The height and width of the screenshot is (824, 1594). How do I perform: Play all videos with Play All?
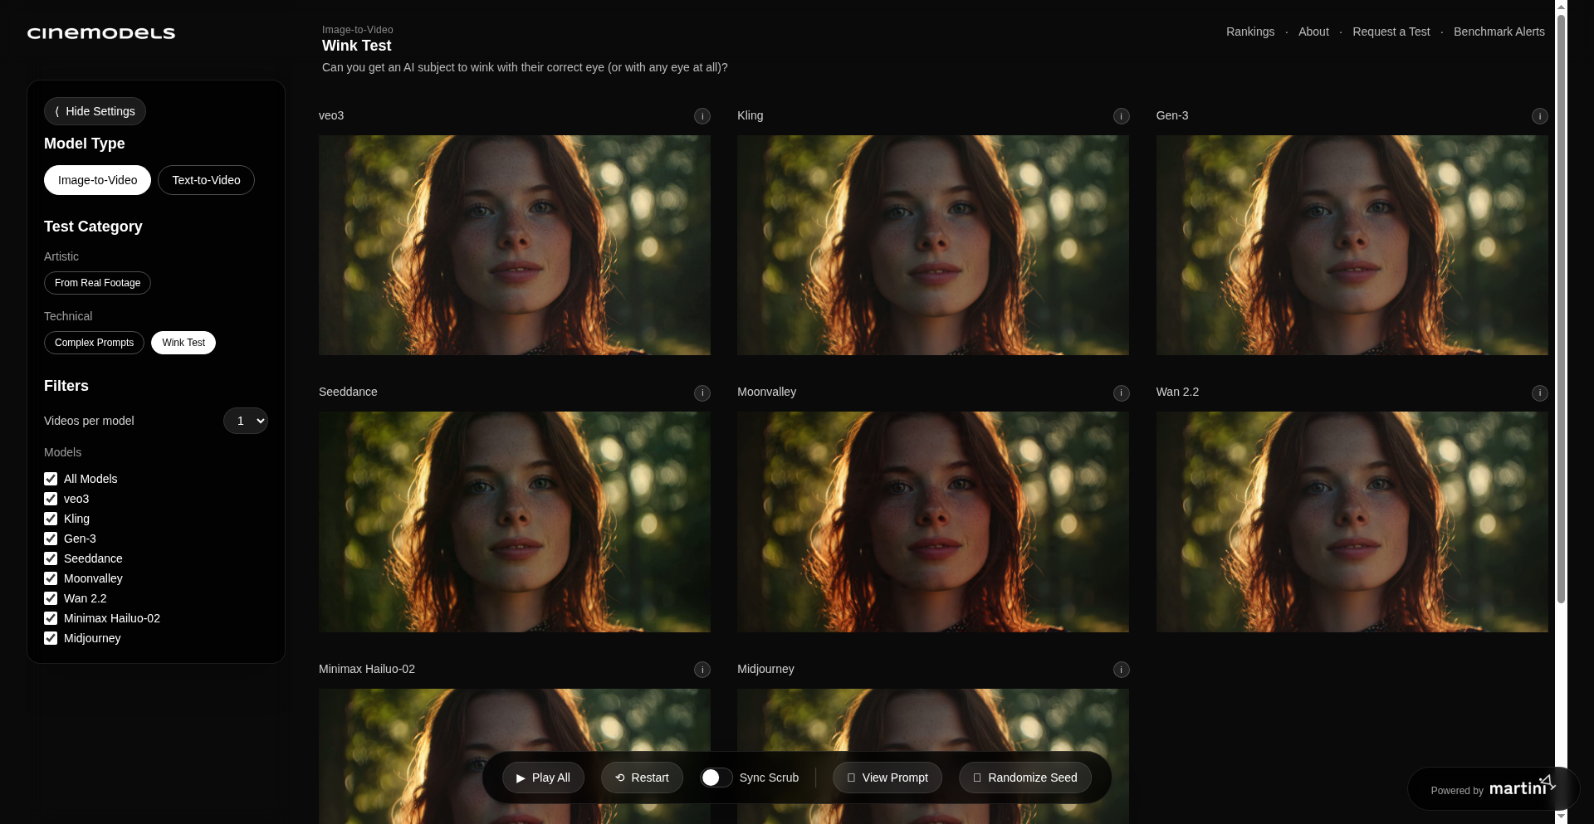click(x=543, y=778)
